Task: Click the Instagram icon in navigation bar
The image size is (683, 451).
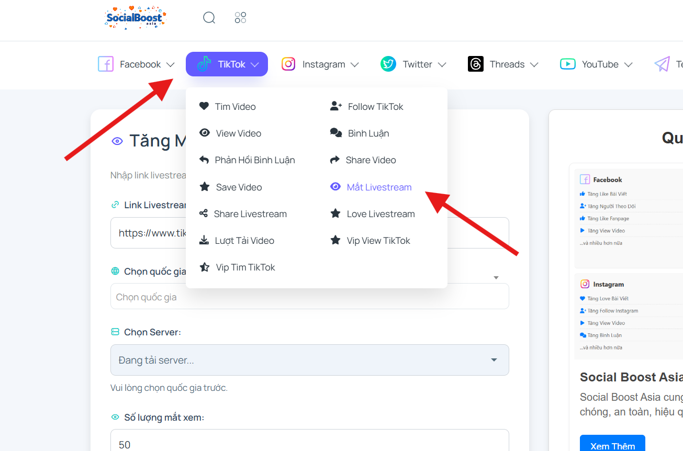Action: [x=288, y=64]
